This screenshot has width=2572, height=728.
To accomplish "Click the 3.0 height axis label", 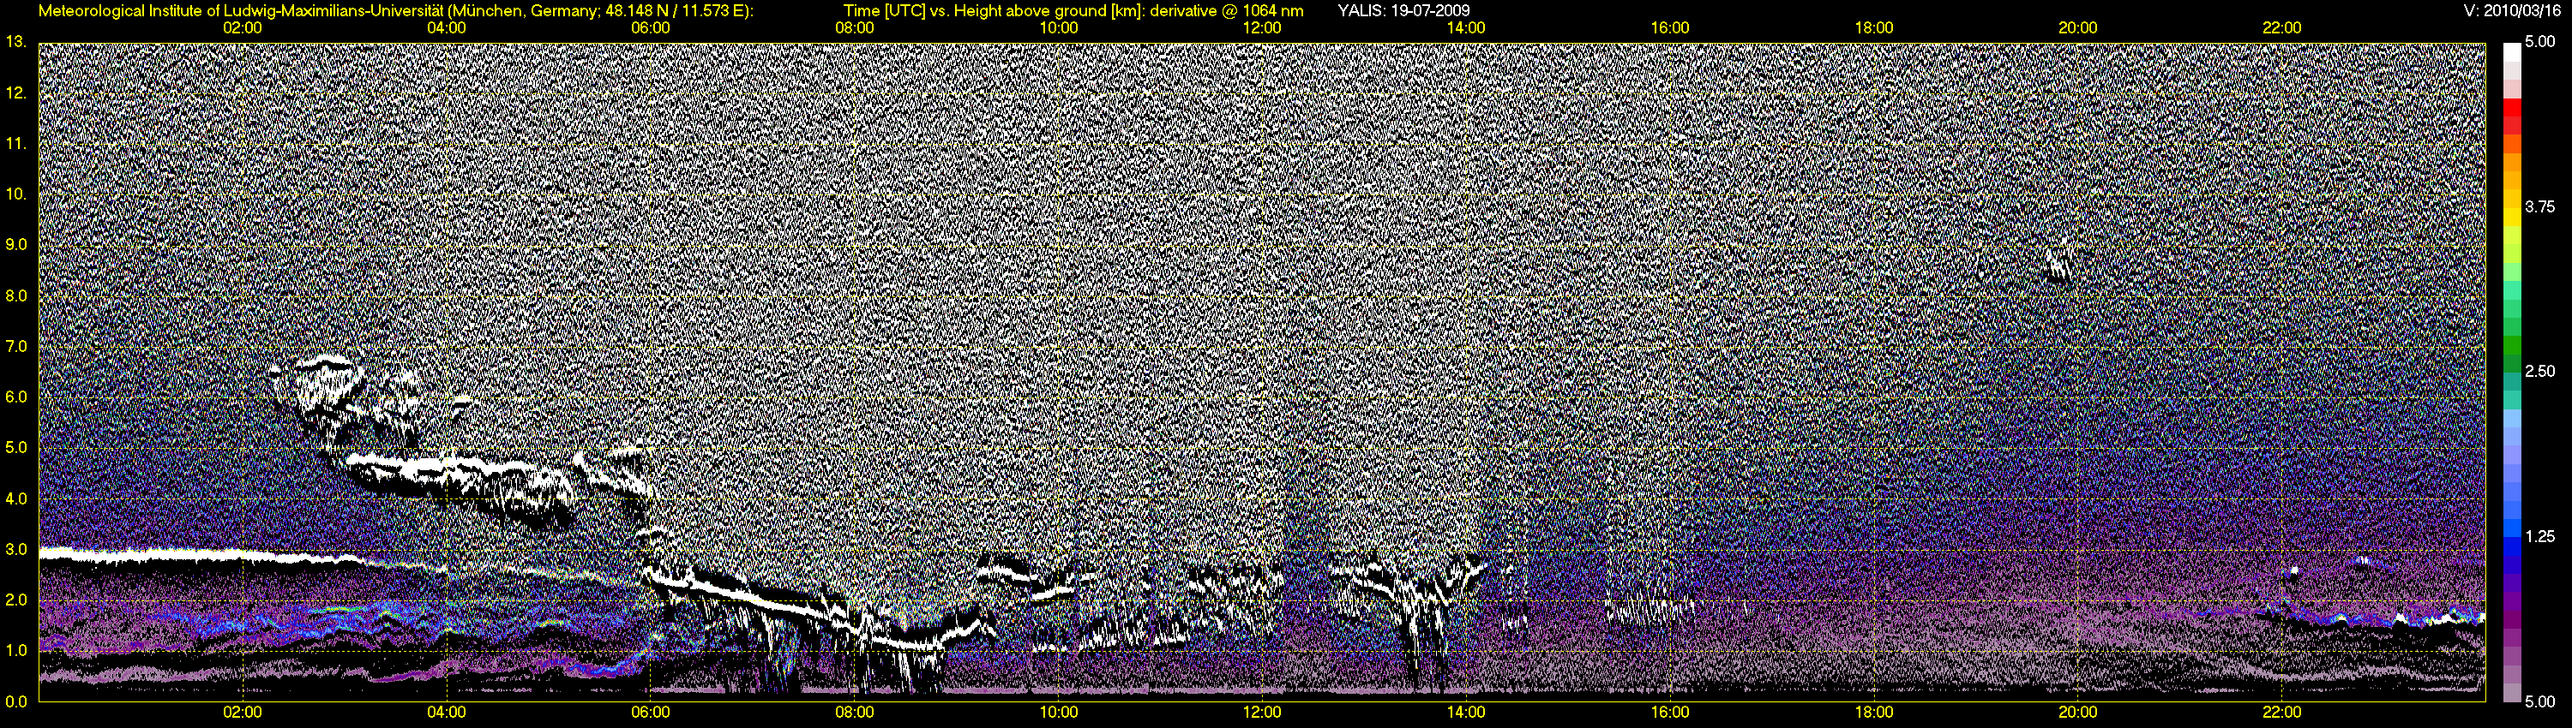I will 15,548.
